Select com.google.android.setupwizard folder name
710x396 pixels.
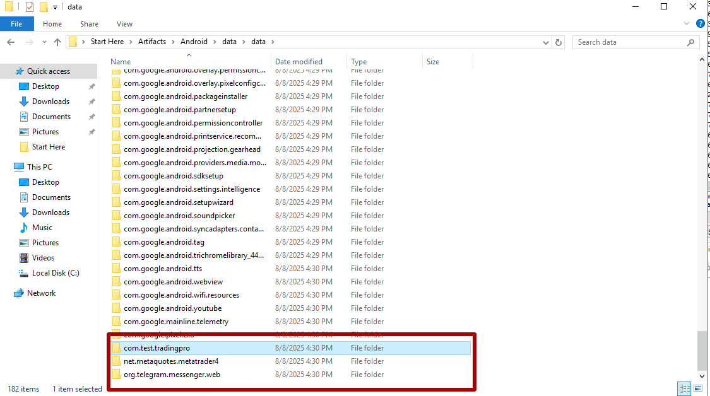(179, 202)
